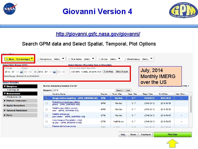The image size is (198, 149).
Task: Open the end date calendar picker icon
Action: 54,72
